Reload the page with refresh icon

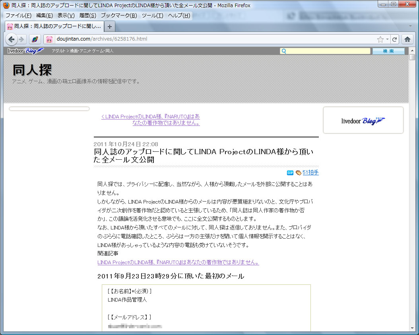pos(394,39)
